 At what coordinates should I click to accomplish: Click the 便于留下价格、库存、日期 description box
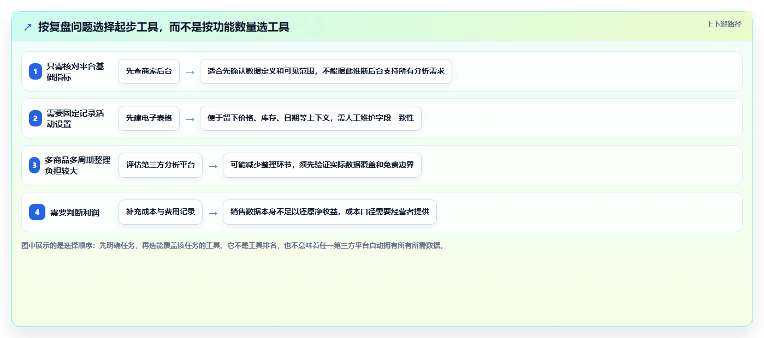tap(311, 118)
